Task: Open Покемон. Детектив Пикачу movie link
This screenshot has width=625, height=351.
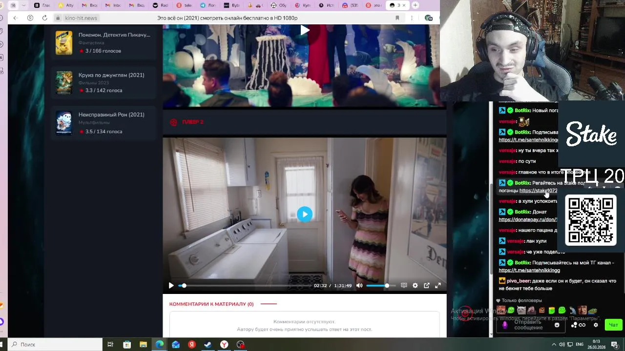Action: click(x=114, y=35)
